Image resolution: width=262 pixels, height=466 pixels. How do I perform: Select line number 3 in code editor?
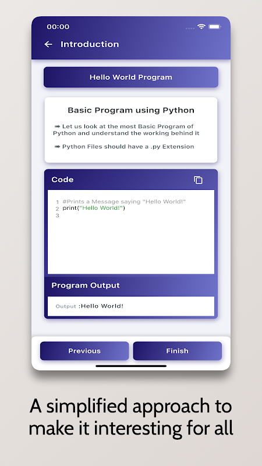coord(57,216)
